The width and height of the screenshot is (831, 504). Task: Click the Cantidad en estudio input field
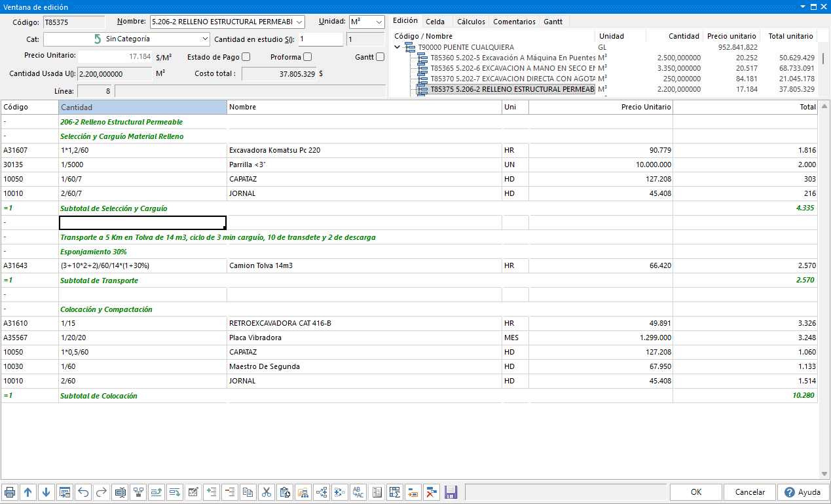pos(320,39)
